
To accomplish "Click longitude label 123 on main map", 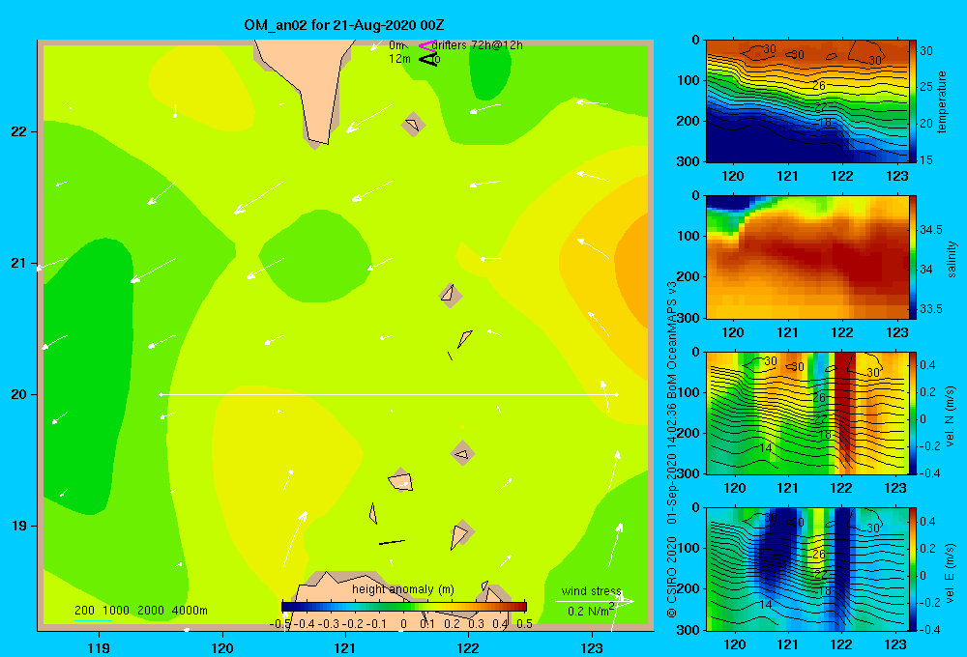I will coord(592,647).
